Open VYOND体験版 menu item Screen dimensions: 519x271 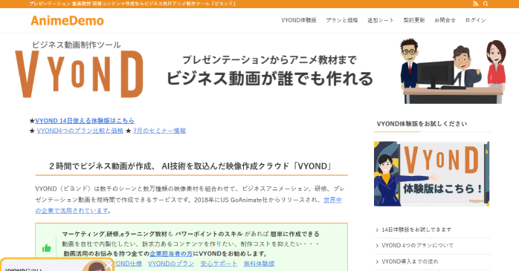tap(299, 20)
